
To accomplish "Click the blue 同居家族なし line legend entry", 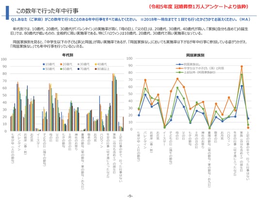I will click(188, 64).
